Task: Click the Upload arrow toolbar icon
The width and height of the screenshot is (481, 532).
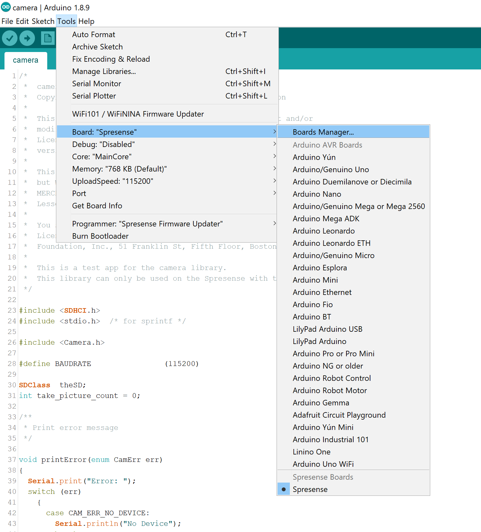Action: [x=27, y=38]
